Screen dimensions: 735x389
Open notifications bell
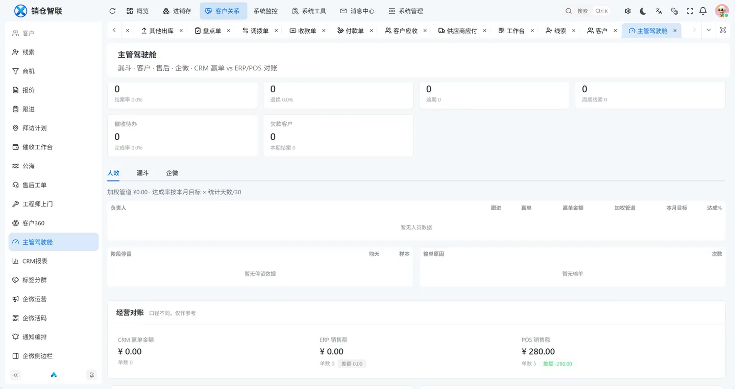[703, 11]
